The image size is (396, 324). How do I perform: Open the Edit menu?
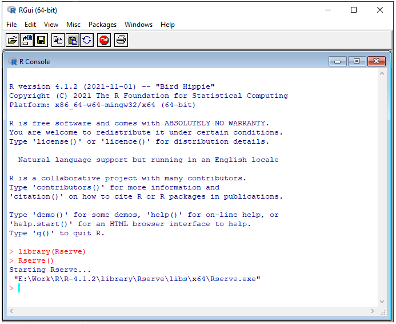tap(30, 25)
